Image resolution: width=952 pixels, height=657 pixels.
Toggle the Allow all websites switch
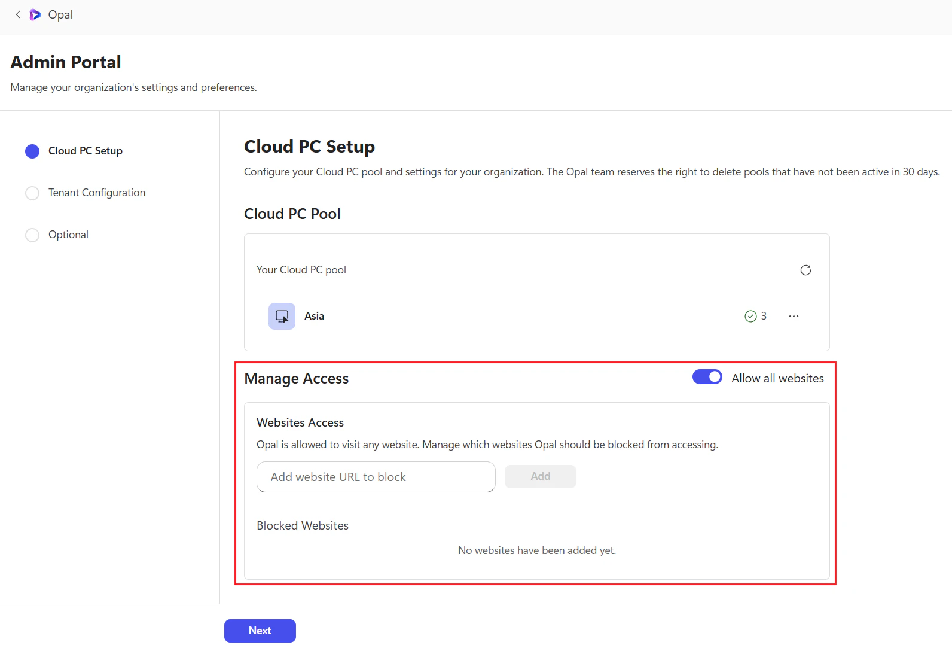pyautogui.click(x=707, y=377)
